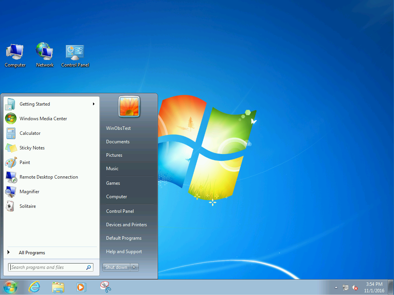
Task: Open the Computer icon on the desktop
Action: pos(15,52)
